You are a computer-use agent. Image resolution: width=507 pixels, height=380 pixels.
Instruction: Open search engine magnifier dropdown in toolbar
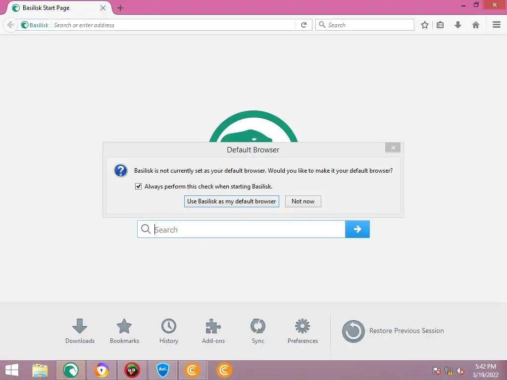coord(322,25)
